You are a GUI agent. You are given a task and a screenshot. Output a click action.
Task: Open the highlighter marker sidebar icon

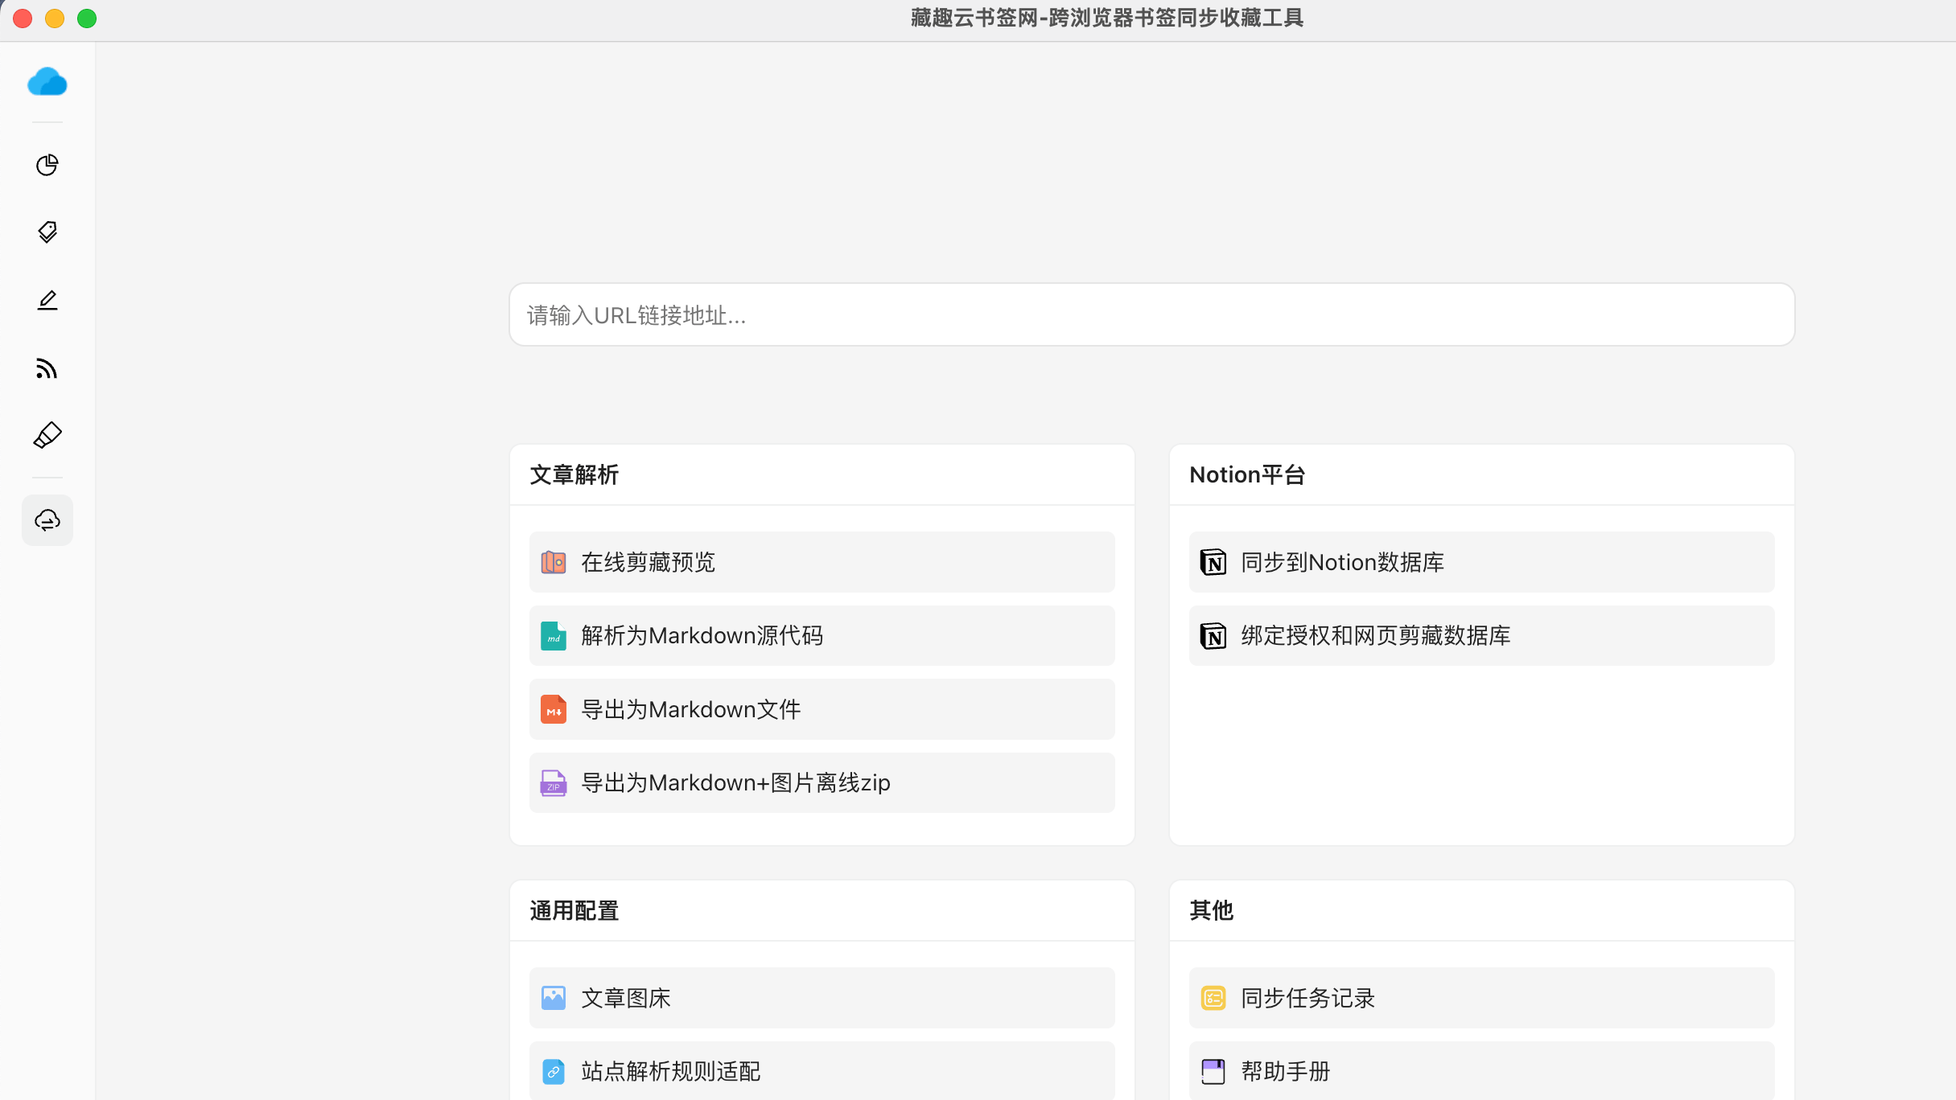[x=47, y=436]
